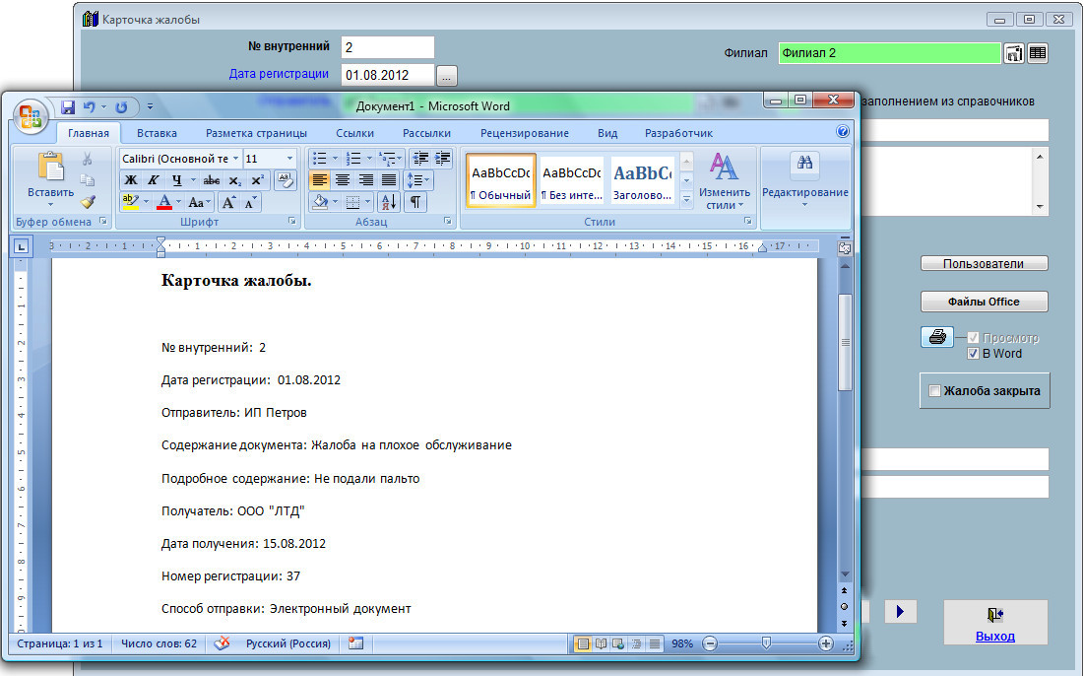This screenshot has height=676, width=1084.
Task: Click the zoom slider handle
Action: click(x=766, y=643)
